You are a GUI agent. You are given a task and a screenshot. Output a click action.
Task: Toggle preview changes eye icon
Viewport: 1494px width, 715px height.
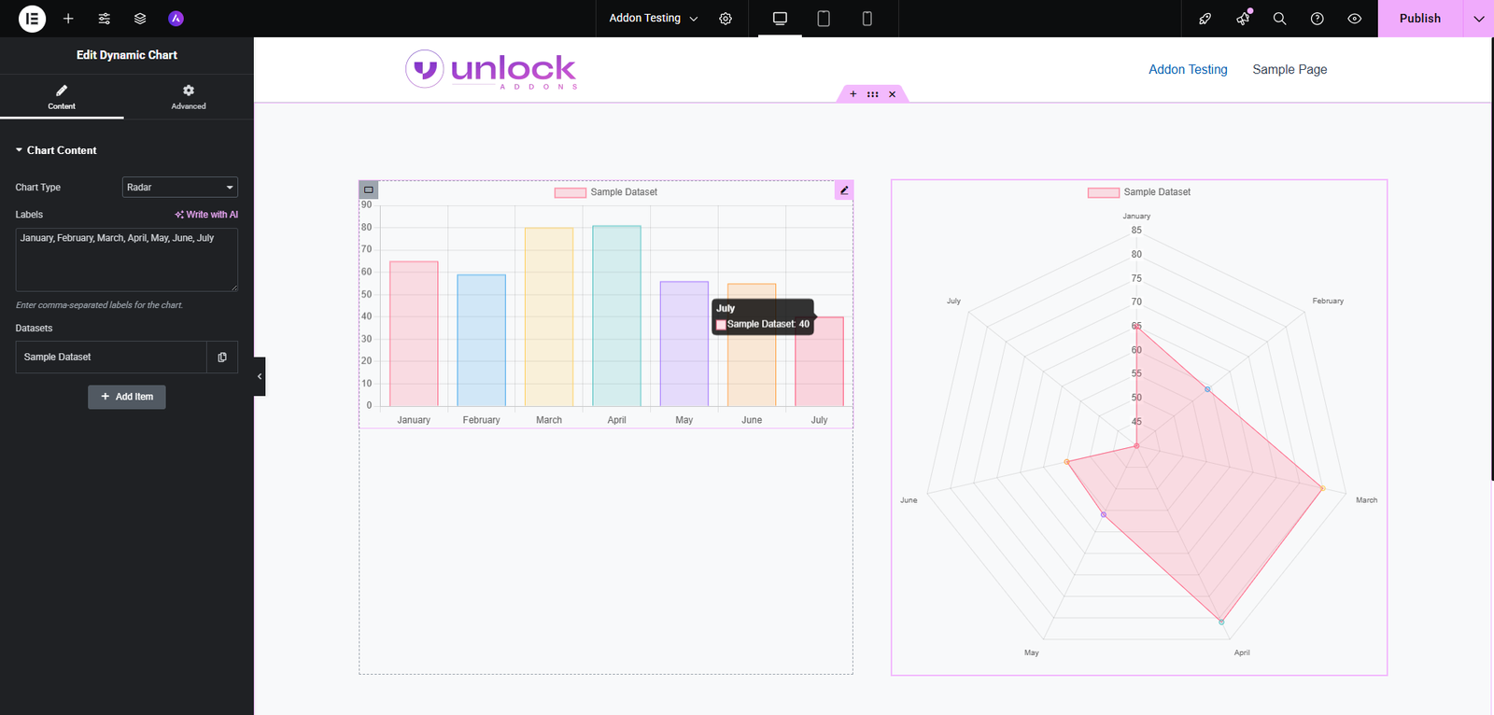(1354, 19)
